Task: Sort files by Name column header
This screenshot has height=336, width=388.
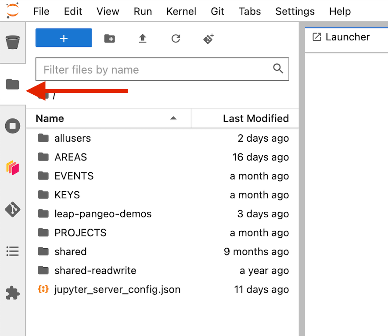Action: pos(50,118)
